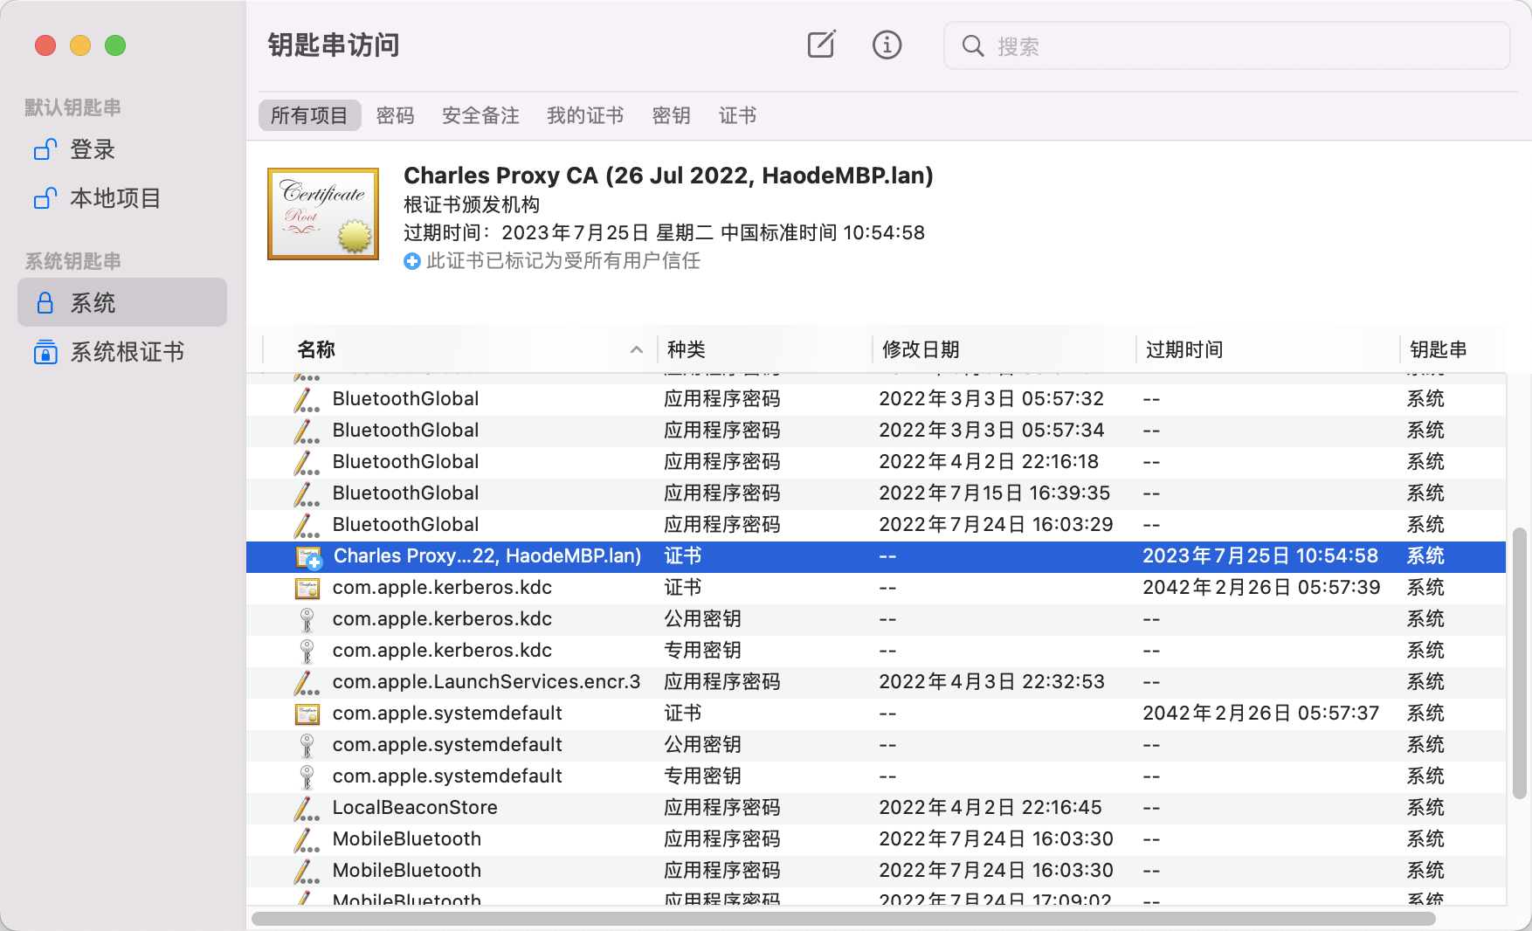Switch to the 密码 tab
This screenshot has height=931, width=1532.
pos(396,115)
